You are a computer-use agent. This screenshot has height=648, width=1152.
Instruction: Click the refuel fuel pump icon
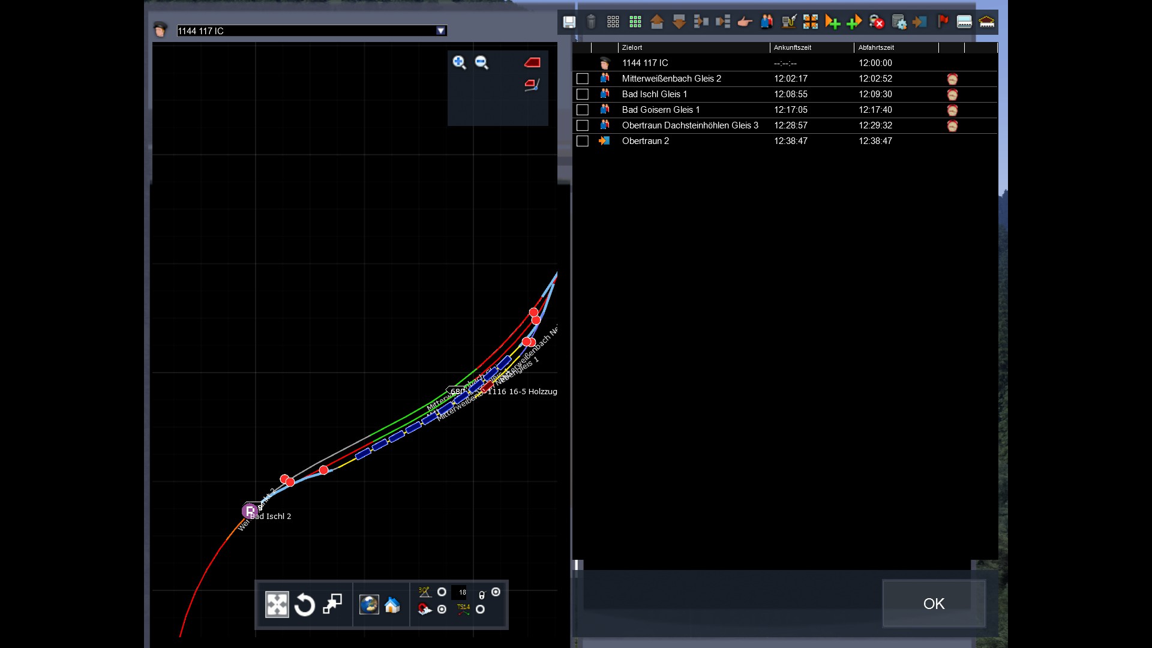click(788, 22)
